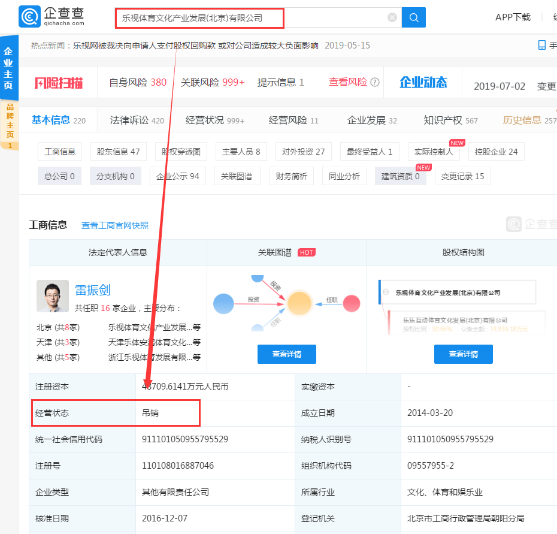Open 品牌主页 side tab
Viewport: 557px width, 534px height.
pyautogui.click(x=10, y=125)
